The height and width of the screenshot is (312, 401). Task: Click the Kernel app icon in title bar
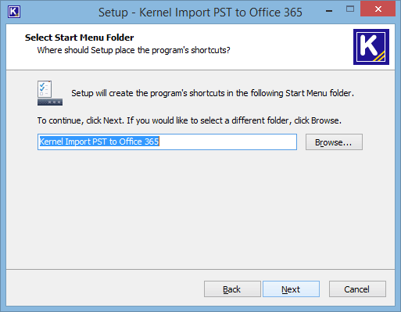(14, 12)
